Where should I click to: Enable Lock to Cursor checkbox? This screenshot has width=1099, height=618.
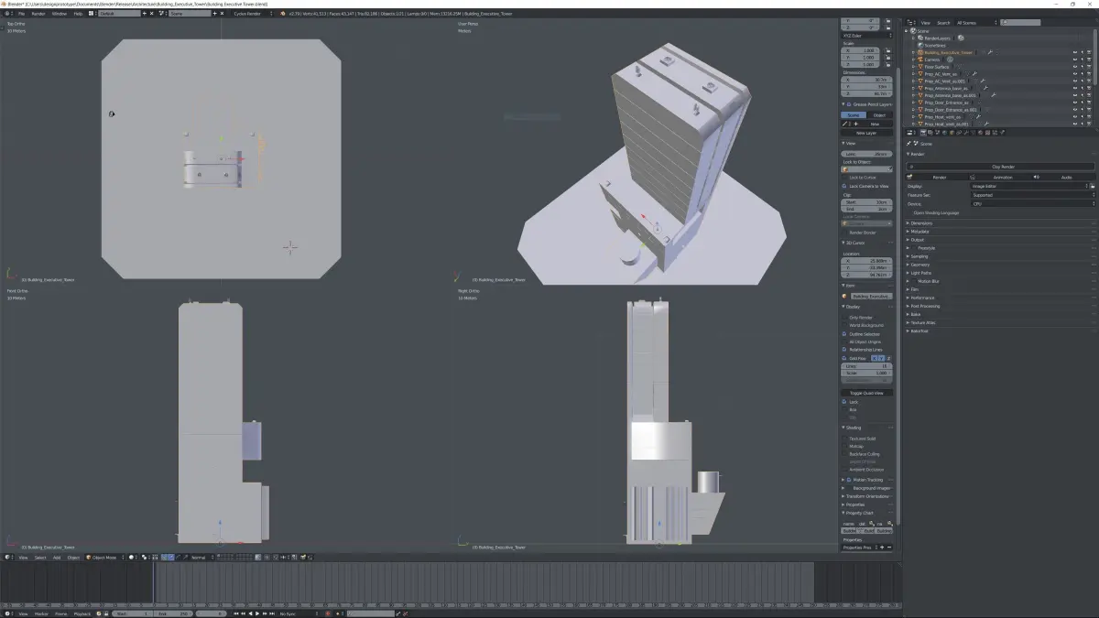845,177
